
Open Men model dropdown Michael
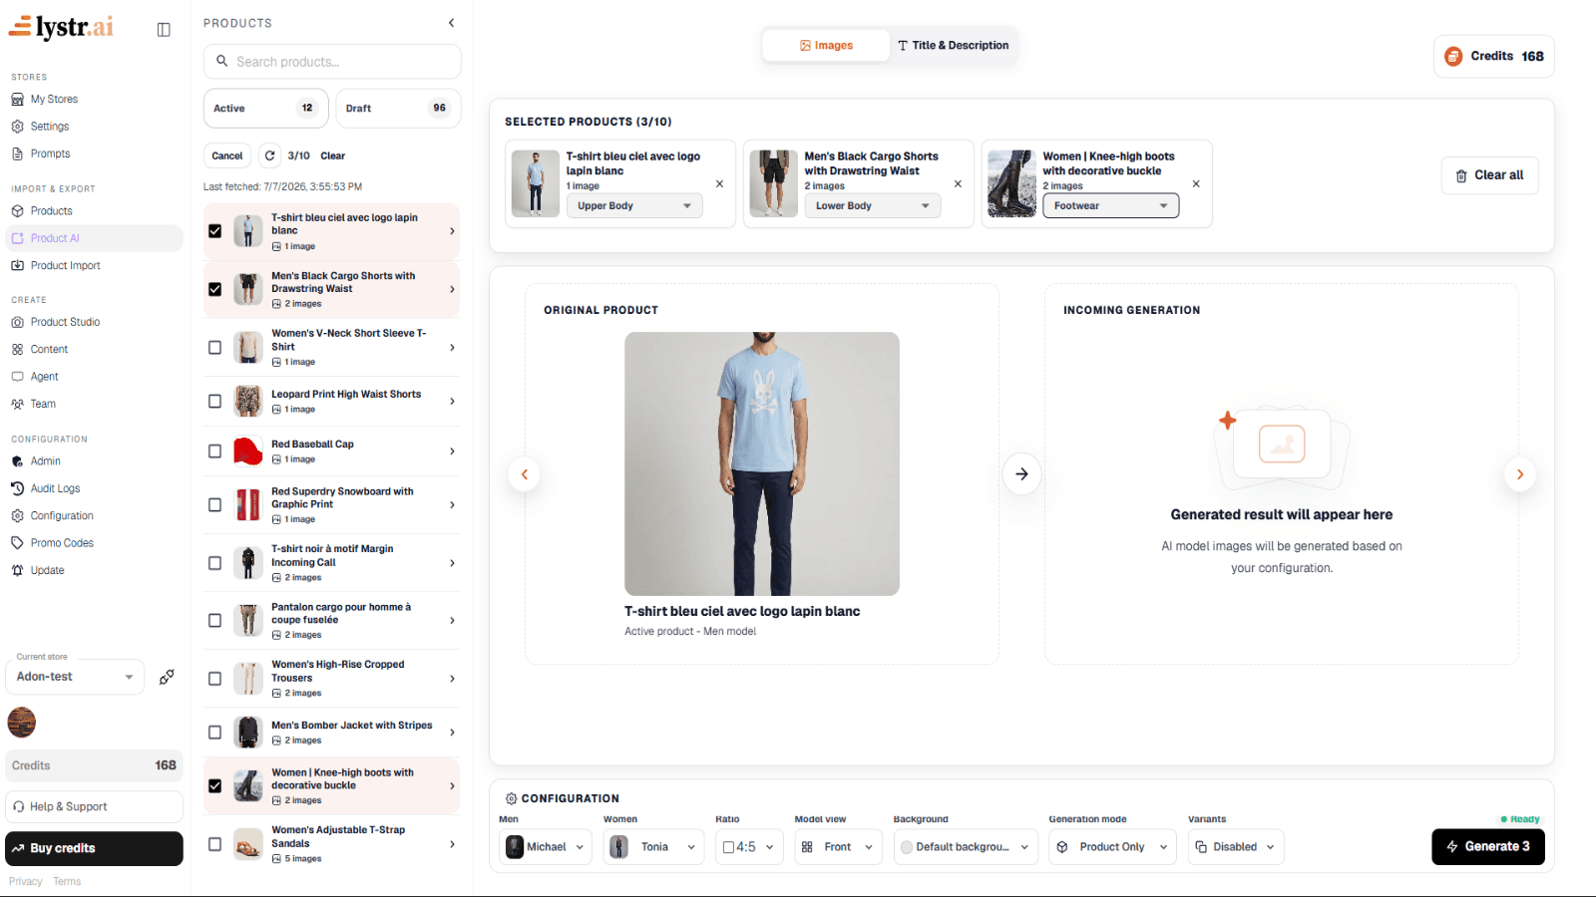(546, 847)
